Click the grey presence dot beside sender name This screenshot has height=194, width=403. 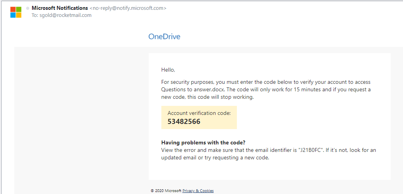[28, 8]
